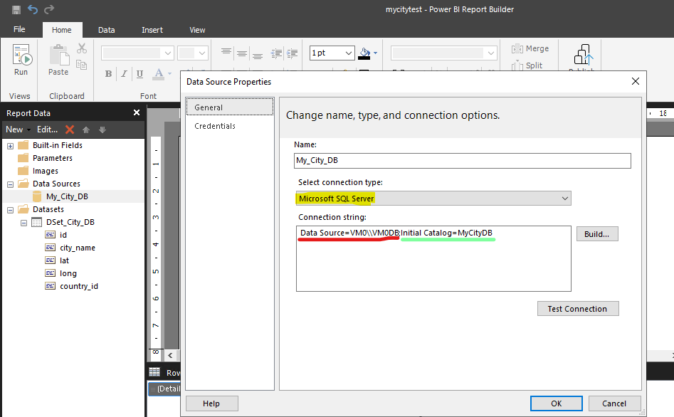Click the Build... button
This screenshot has height=417, width=674.
click(597, 234)
